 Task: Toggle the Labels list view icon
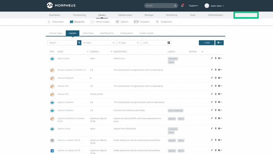[169, 42]
